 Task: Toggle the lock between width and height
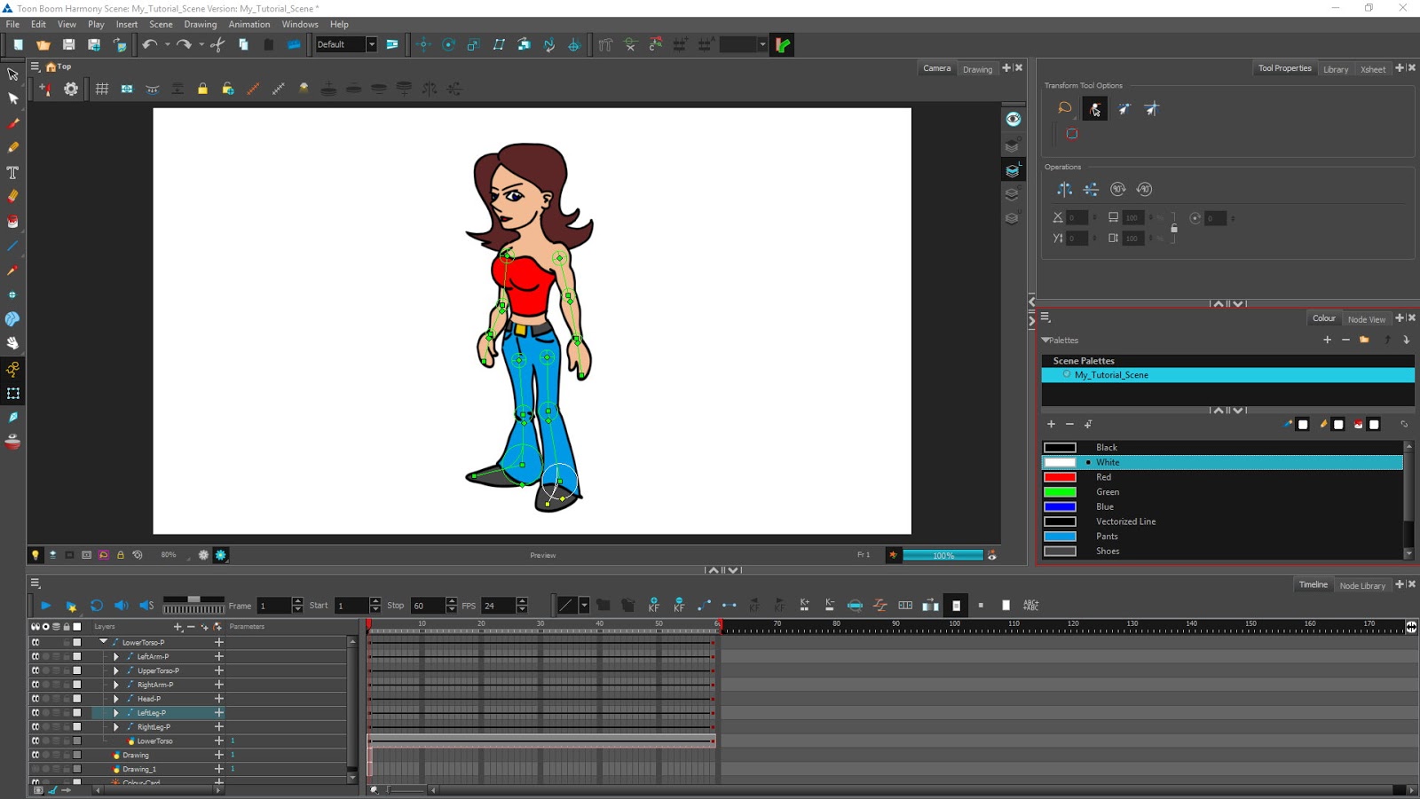tap(1174, 228)
